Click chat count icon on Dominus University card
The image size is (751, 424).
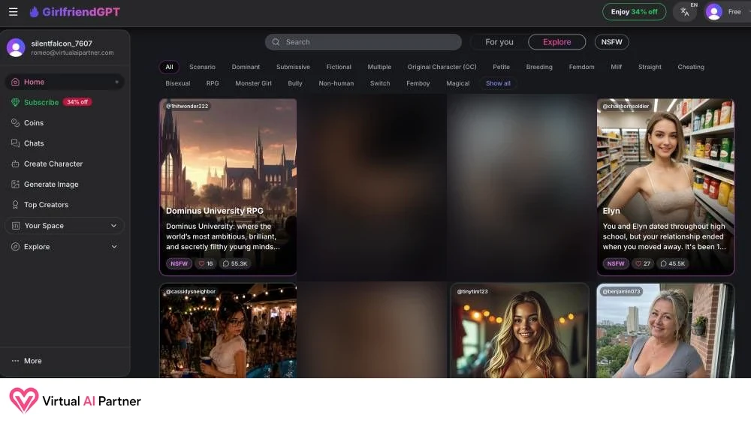(x=226, y=263)
